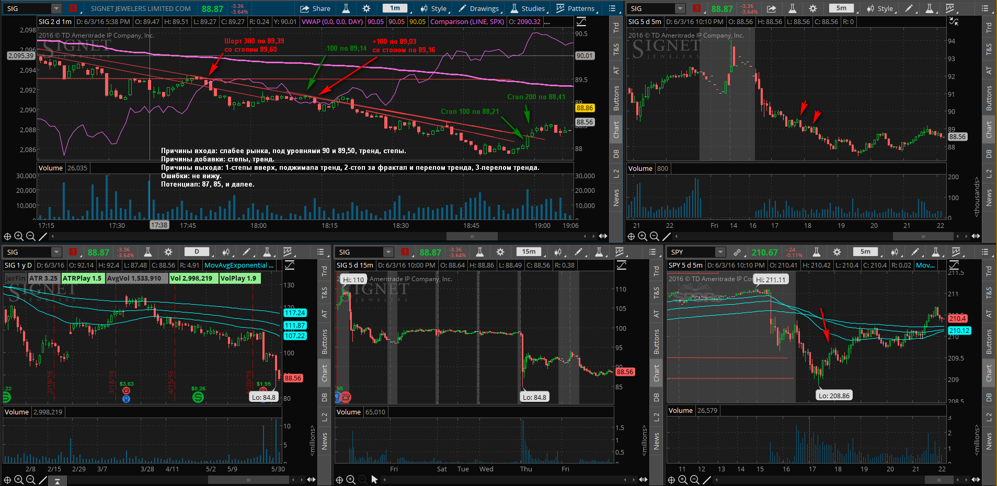Open settings gear in top-right SIG chart
997x486 pixels.
coord(812,8)
